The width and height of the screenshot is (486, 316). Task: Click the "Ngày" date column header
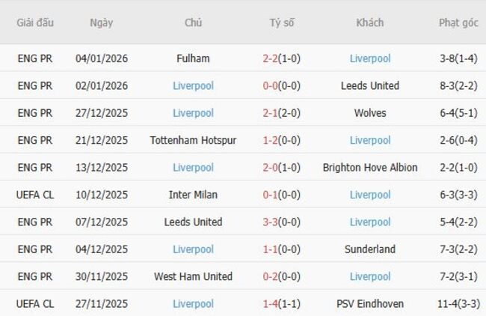[102, 22]
